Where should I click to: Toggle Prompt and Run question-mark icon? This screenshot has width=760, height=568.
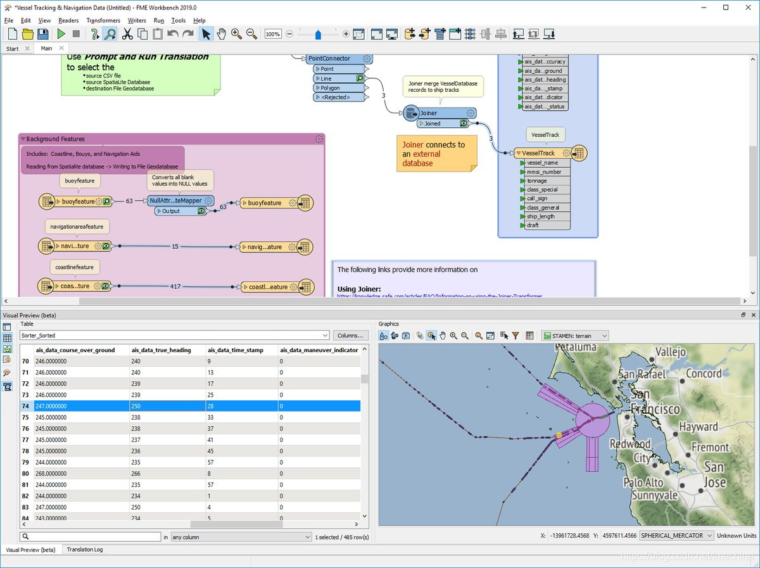coord(94,34)
